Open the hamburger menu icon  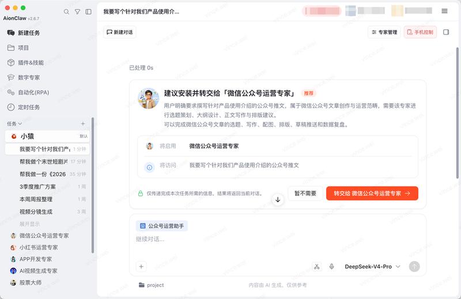coord(444,11)
